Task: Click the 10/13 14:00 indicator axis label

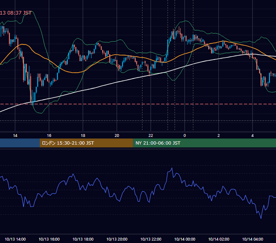Action: pyautogui.click(x=15, y=239)
